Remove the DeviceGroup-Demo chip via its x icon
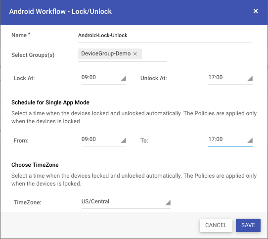 (135, 54)
